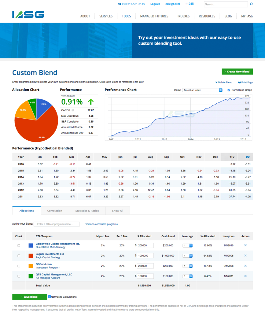Click the 2012 performance row label
This screenshot has width=265, height=313.
pos(21,190)
